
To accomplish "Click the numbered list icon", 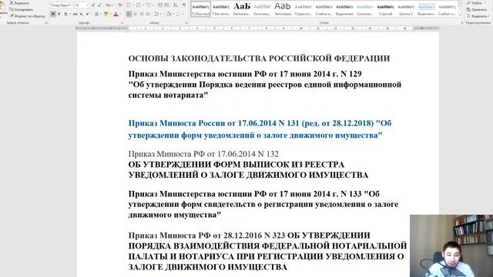I will [139, 5].
